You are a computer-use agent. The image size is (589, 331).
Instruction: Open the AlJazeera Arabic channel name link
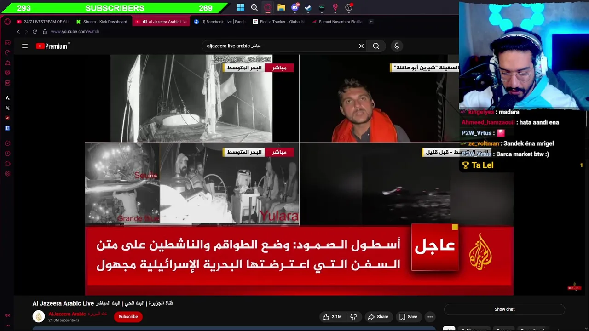coord(67,314)
